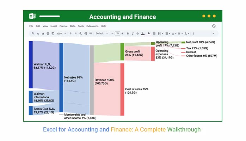Click the search magnifier icon in toolbar
This screenshot has width=246, height=141.
(x=33, y=33)
